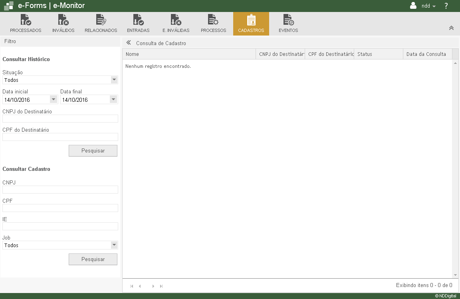Go to the Relacionados section icon
This screenshot has height=299, width=460.
(101, 20)
